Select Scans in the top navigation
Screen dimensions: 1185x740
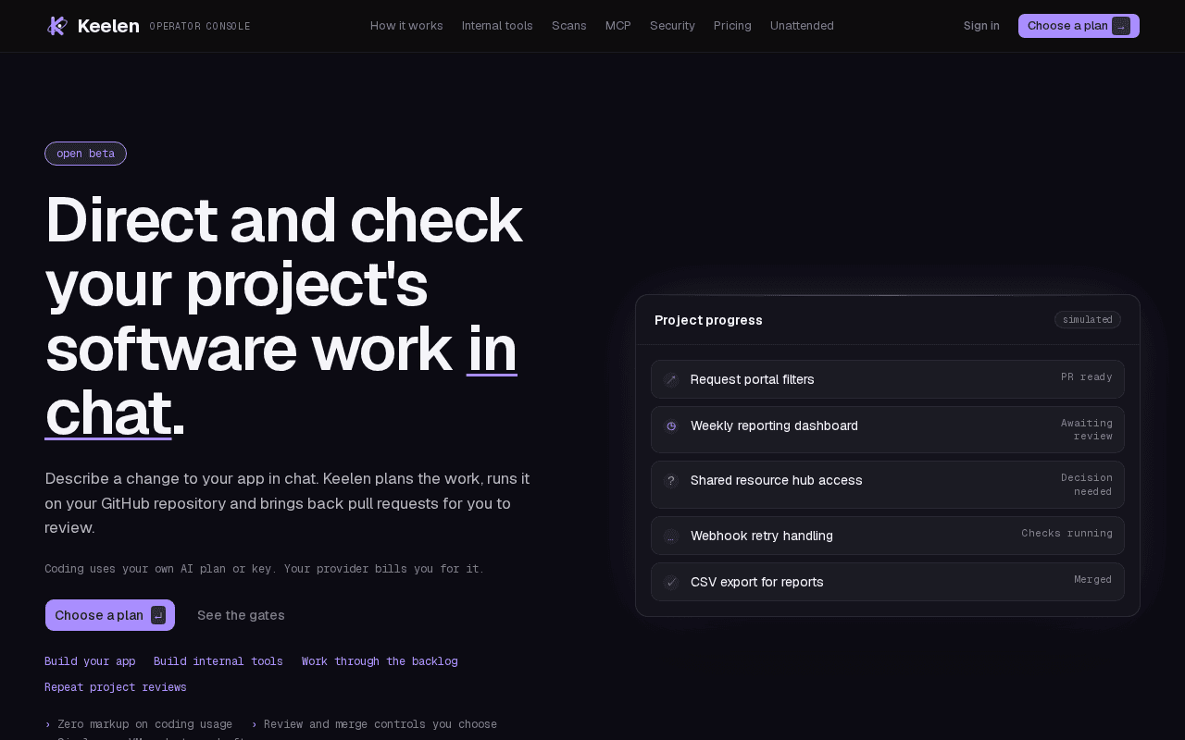click(569, 26)
